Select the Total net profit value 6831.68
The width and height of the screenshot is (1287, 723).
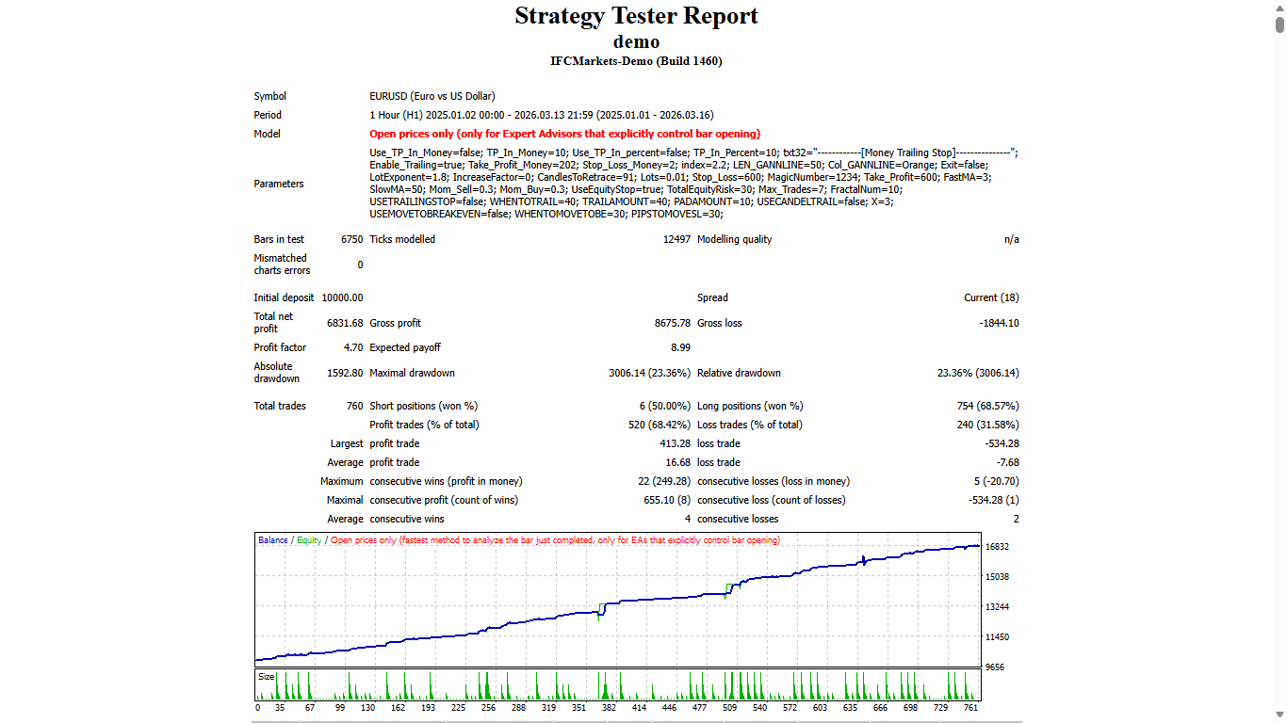click(x=343, y=322)
